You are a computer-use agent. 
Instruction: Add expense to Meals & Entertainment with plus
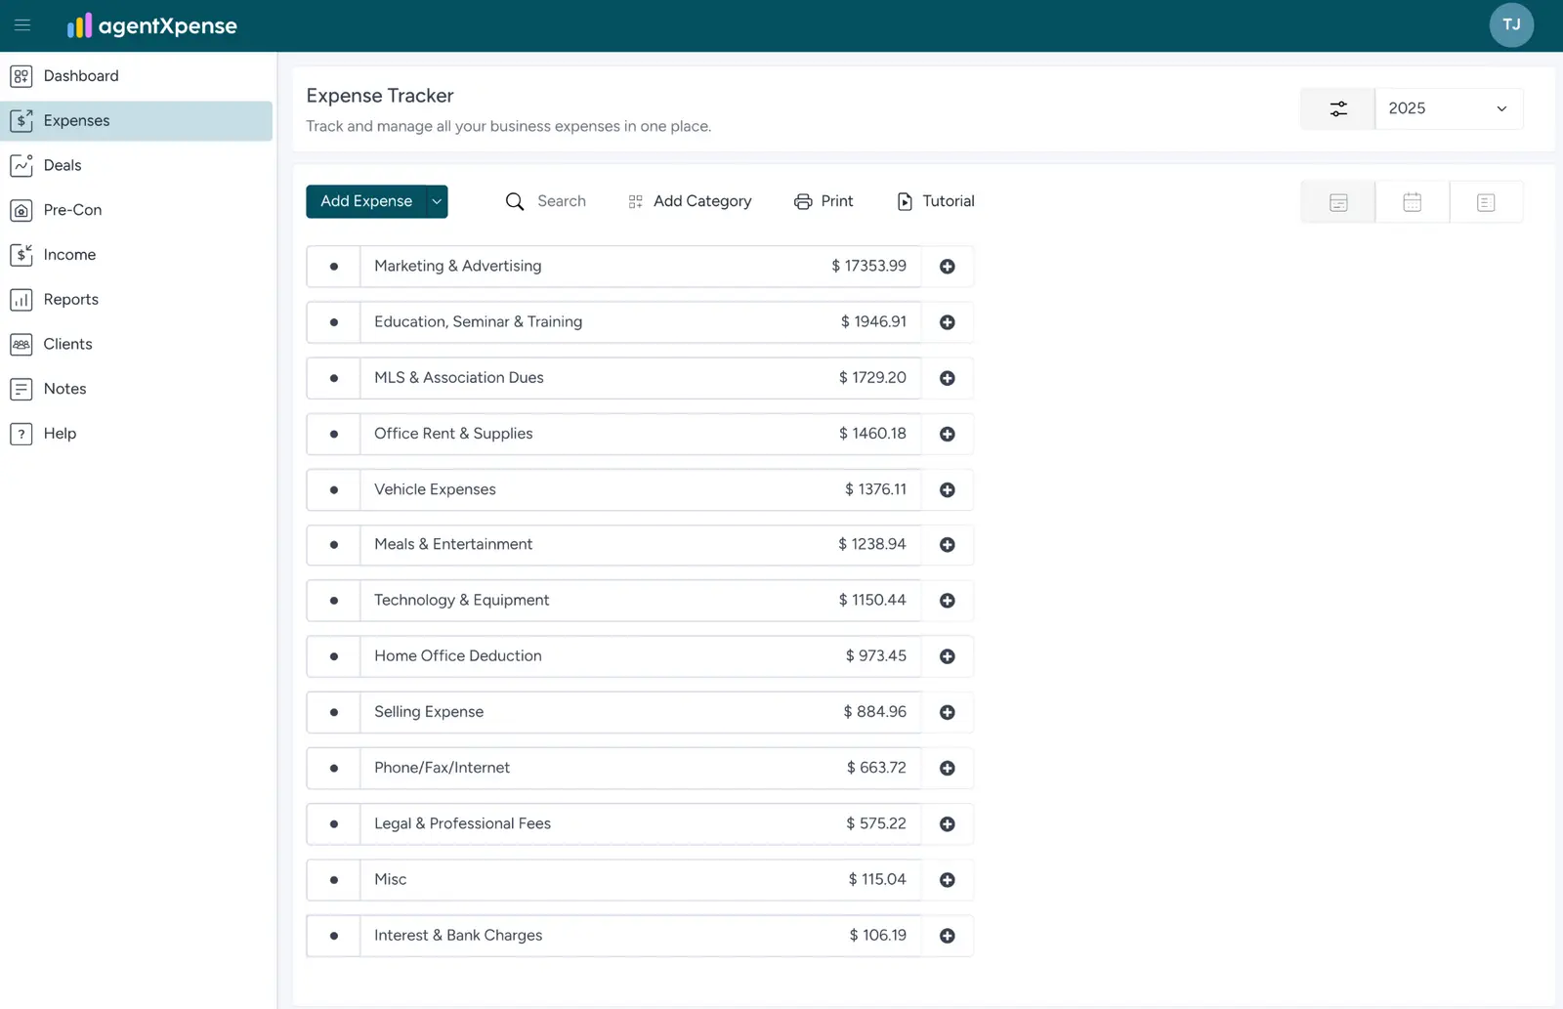pos(948,545)
